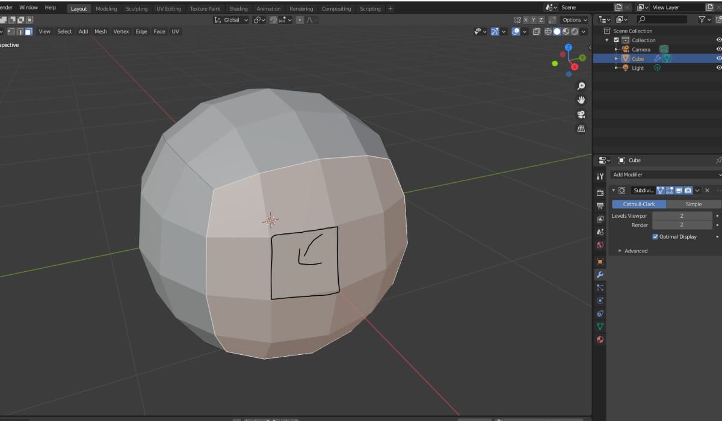
Task: Collapse the Subdivision modifier panel
Action: 613,190
